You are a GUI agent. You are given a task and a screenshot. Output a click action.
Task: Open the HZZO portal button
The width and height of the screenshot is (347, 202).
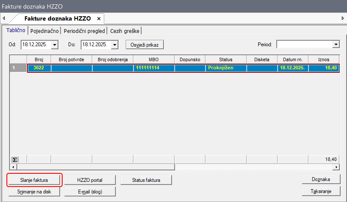tap(90, 180)
